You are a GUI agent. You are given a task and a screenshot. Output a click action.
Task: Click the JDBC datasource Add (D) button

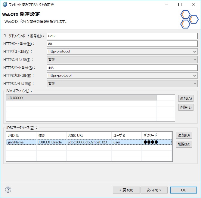(x=184, y=136)
